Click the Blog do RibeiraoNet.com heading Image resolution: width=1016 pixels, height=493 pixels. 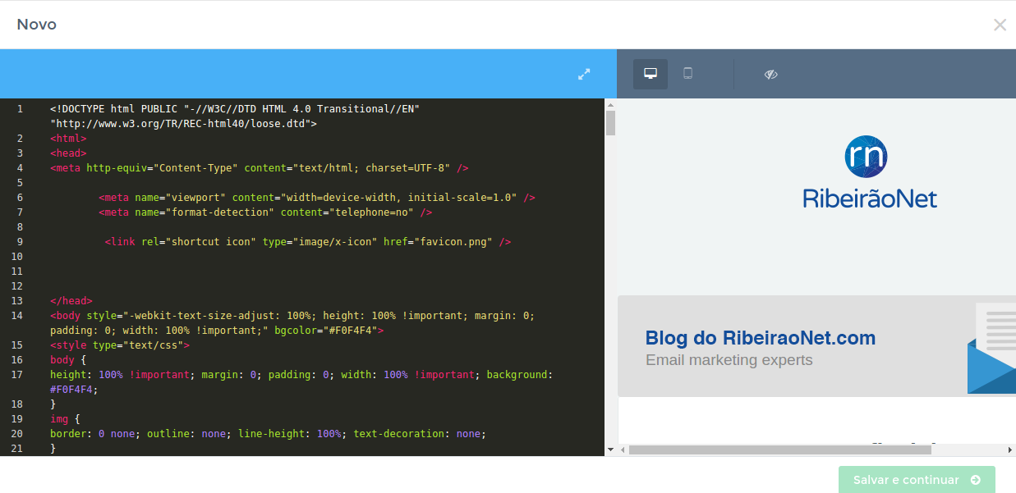pos(761,337)
